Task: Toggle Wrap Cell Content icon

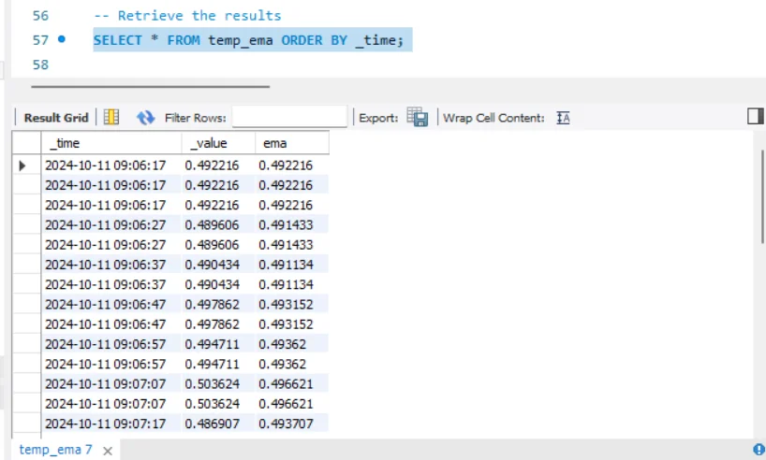Action: [x=563, y=118]
